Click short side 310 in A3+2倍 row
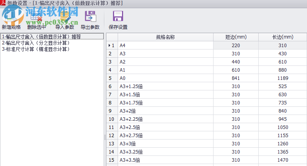The height and width of the screenshot is (166, 307). (x=236, y=111)
